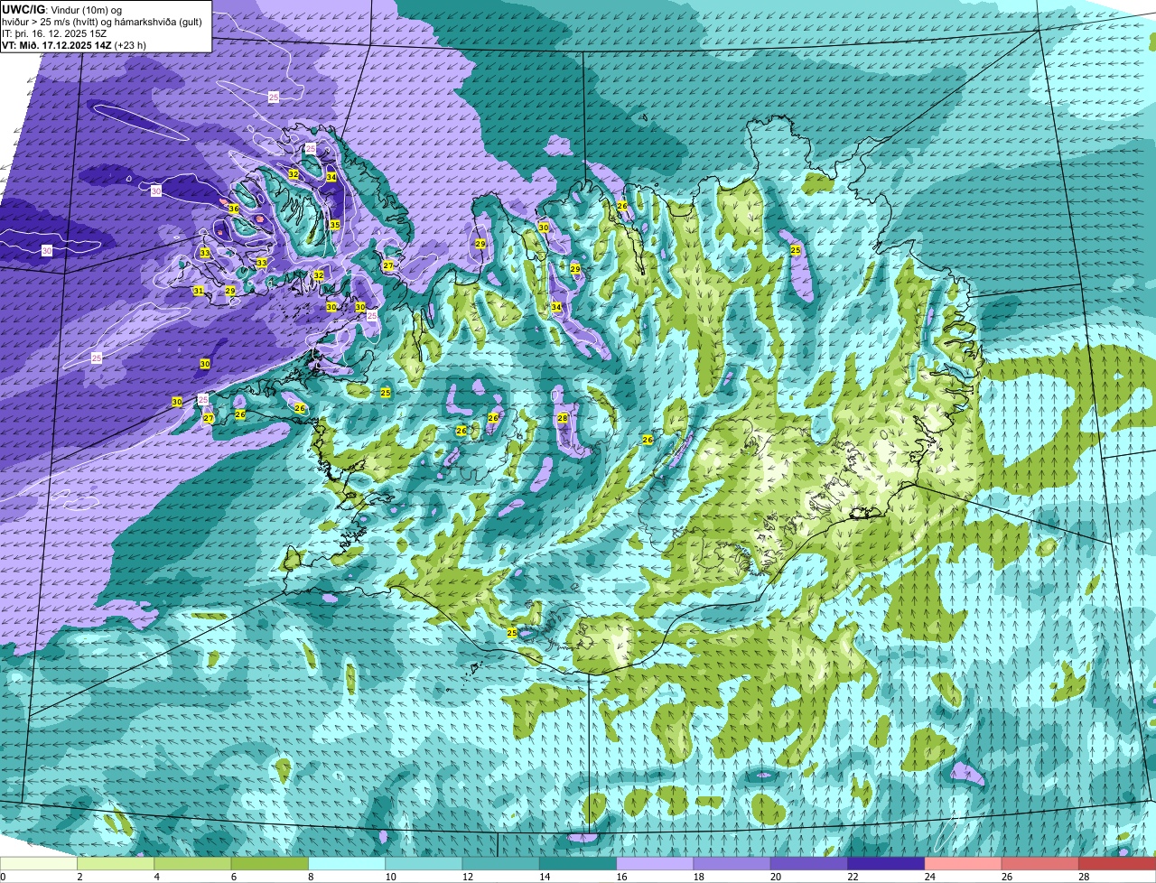
Task: Click the '8' tick label on the scale
Action: tap(309, 877)
